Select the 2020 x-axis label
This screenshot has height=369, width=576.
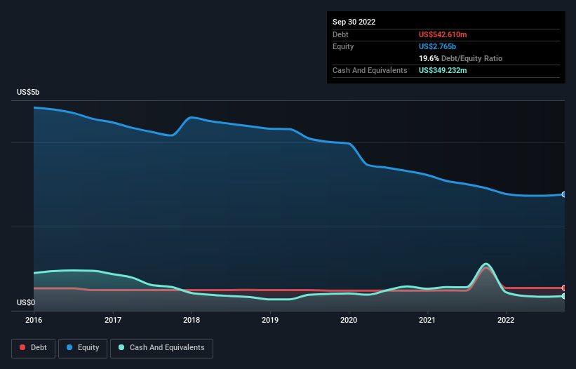click(x=349, y=320)
